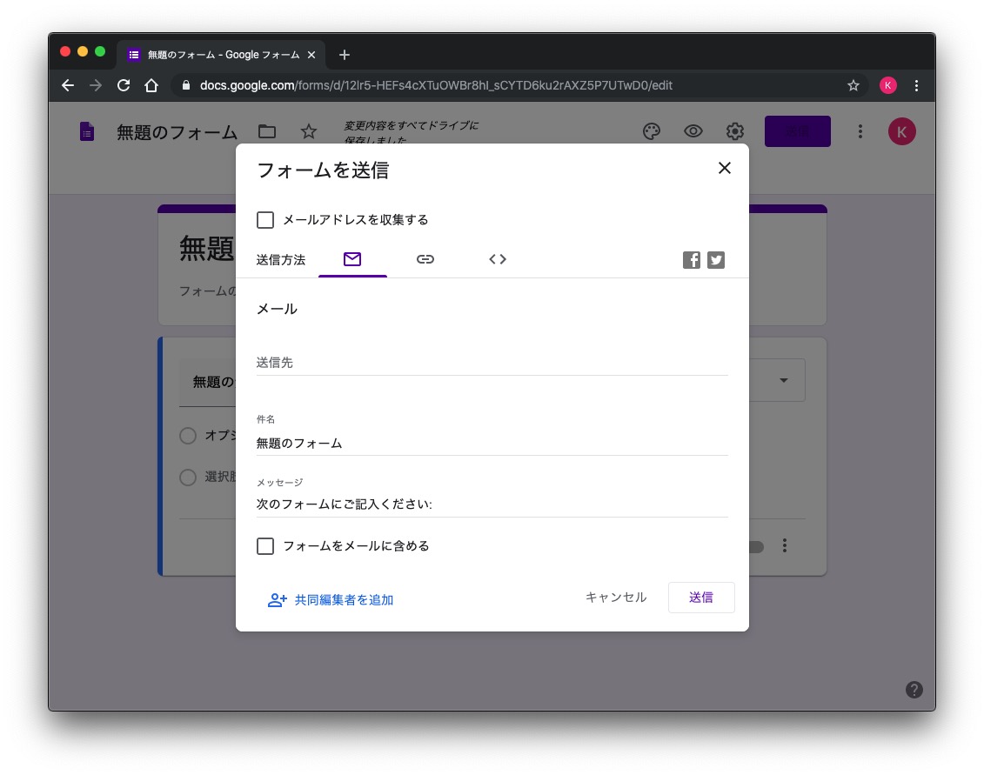Select the first radio option in question
The image size is (984, 775).
[x=188, y=436]
